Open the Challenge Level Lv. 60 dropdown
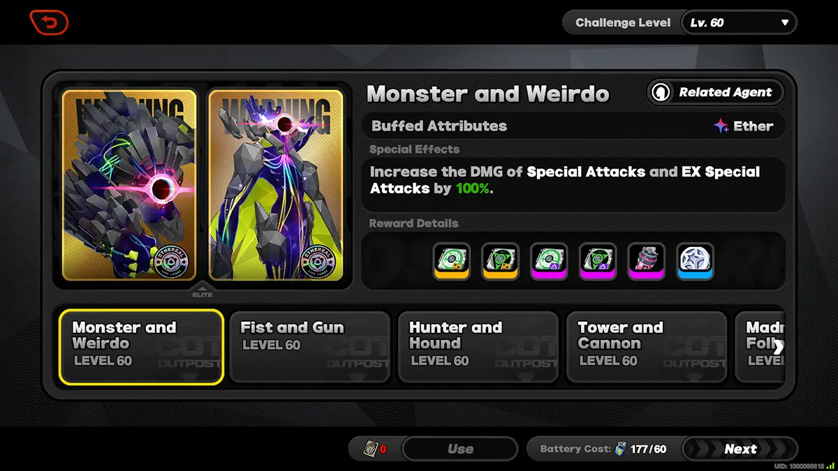838x471 pixels. (739, 22)
